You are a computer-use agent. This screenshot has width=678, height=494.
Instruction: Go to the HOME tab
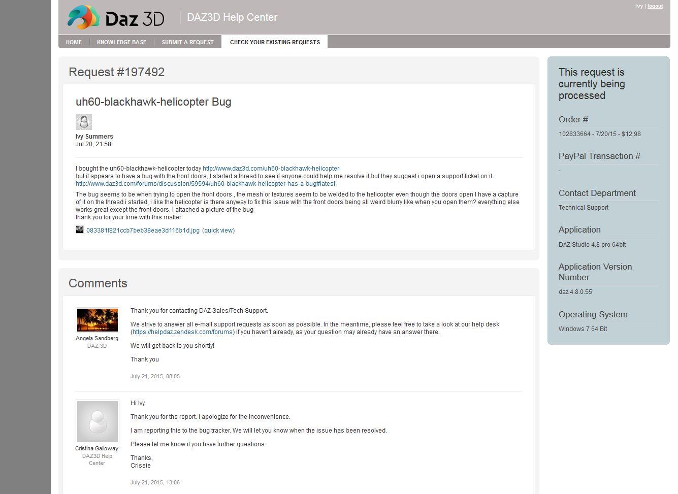74,42
